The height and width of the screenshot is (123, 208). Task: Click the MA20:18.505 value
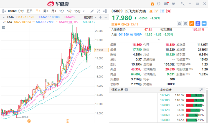click(x=68, y=22)
